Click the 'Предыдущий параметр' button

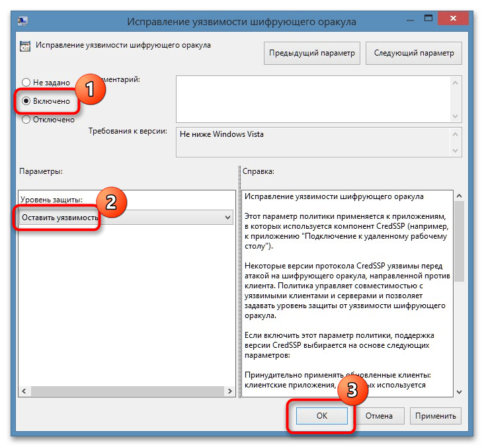312,53
